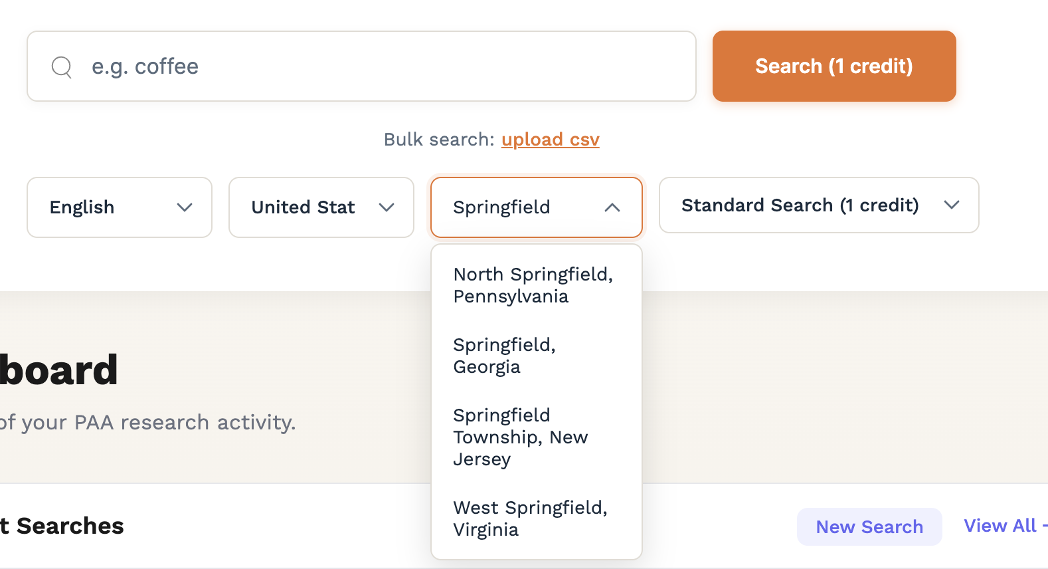The width and height of the screenshot is (1048, 569).
Task: Click the magnifying glass search icon
Action: pyautogui.click(x=61, y=66)
